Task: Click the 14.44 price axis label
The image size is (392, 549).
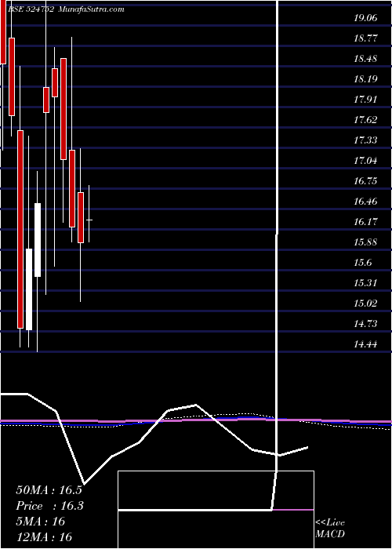Action: click(x=366, y=344)
